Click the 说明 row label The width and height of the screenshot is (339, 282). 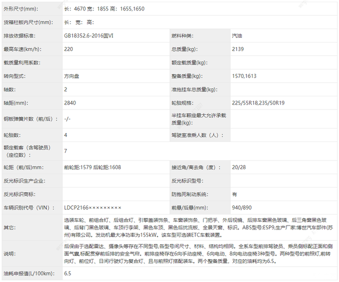9,254
